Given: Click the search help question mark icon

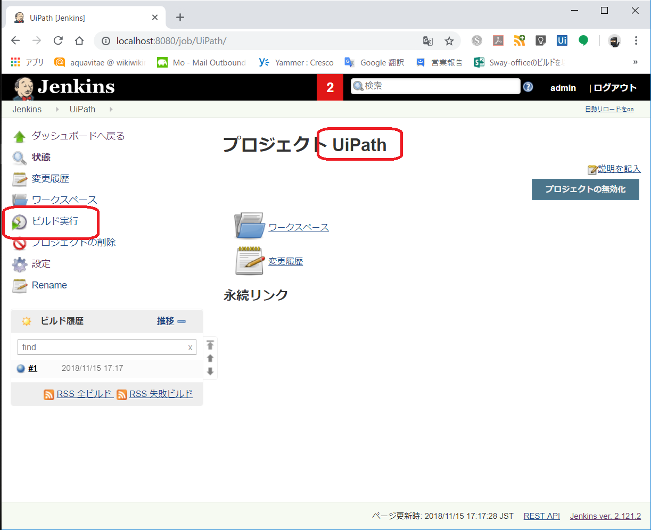Looking at the screenshot, I should [x=528, y=87].
